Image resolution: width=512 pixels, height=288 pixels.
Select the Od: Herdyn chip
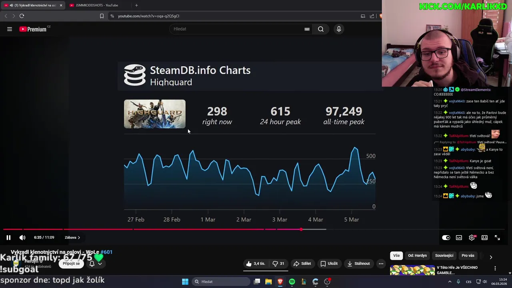click(x=417, y=256)
